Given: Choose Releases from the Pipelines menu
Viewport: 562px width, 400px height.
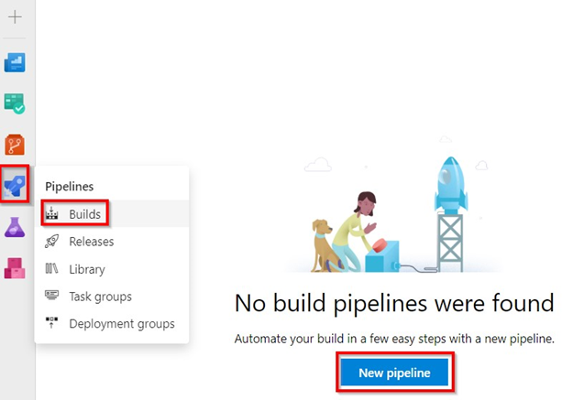Looking at the screenshot, I should coord(92,242).
